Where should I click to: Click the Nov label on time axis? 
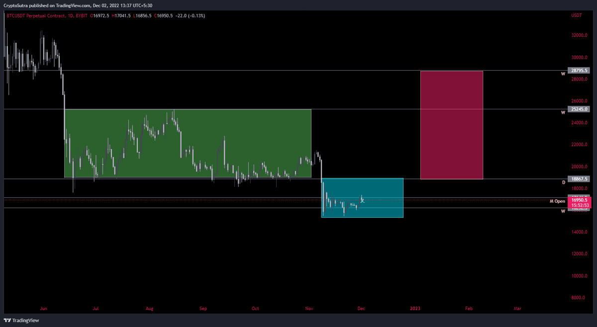tap(309, 309)
